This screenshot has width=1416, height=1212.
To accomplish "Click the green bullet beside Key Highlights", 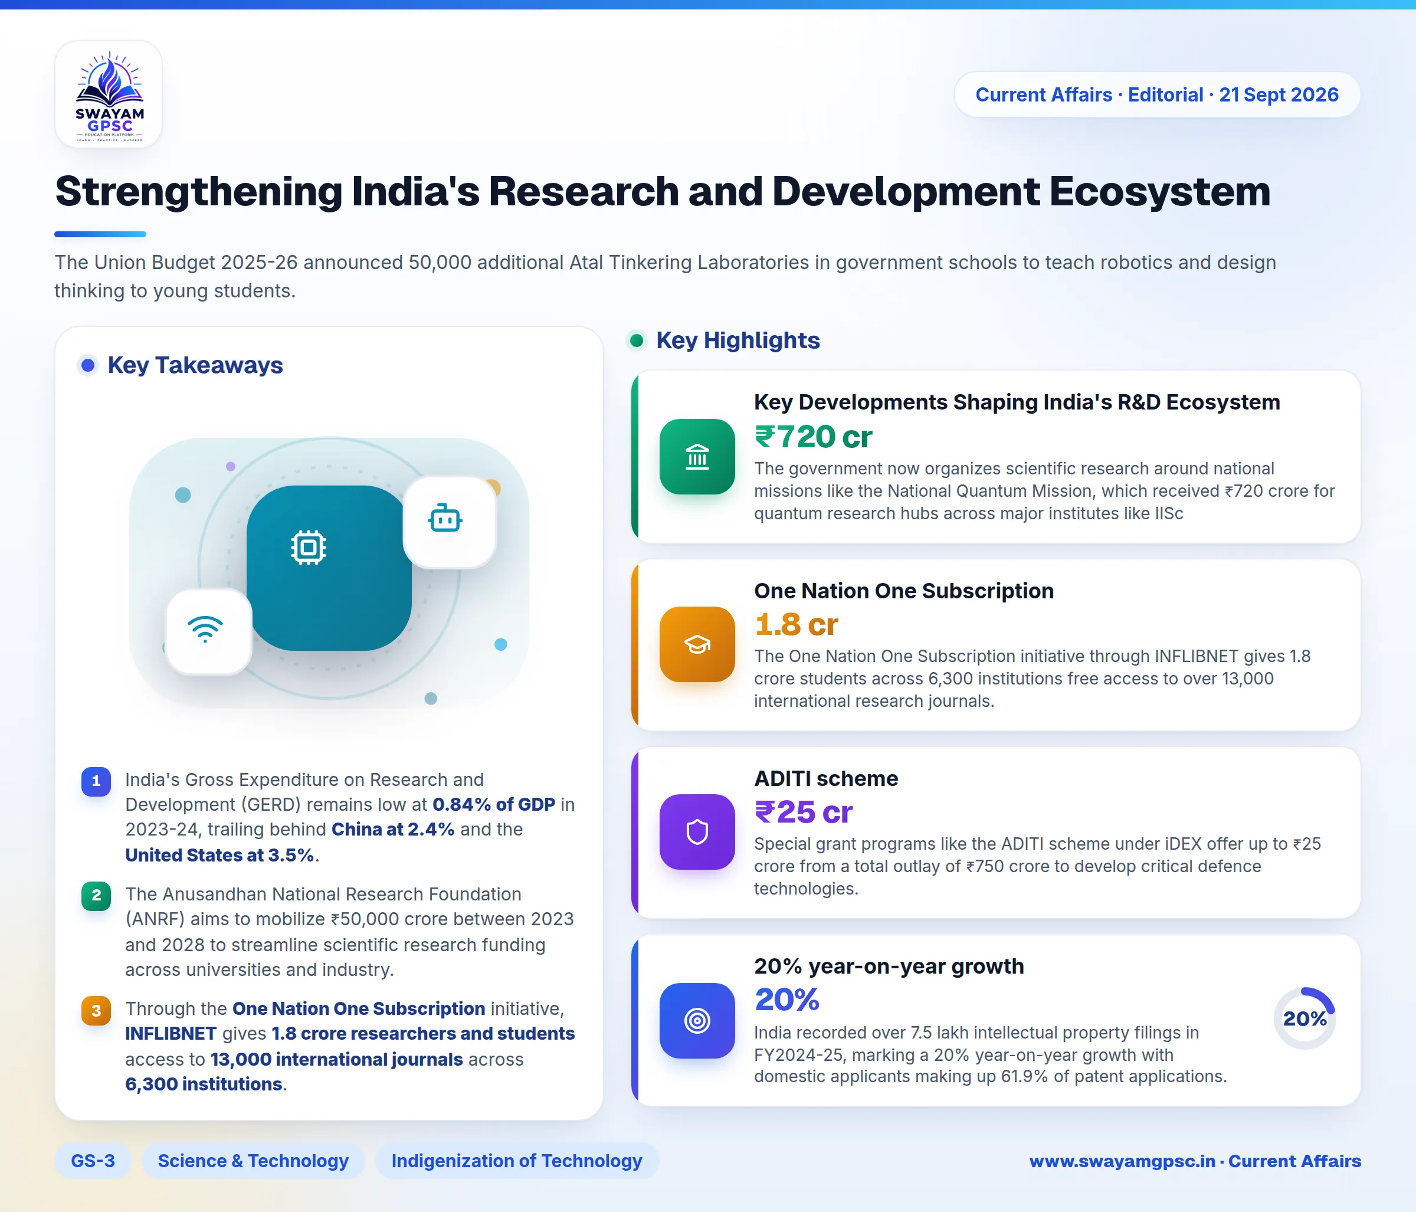I will coord(636,340).
